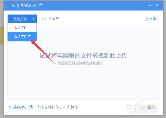The width and height of the screenshot is (166, 118).
Task: Click the 上传文件到360云盘 title
Action: [x=26, y=5]
